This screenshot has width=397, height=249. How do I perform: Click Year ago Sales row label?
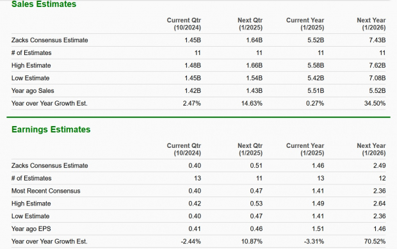pyautogui.click(x=33, y=91)
